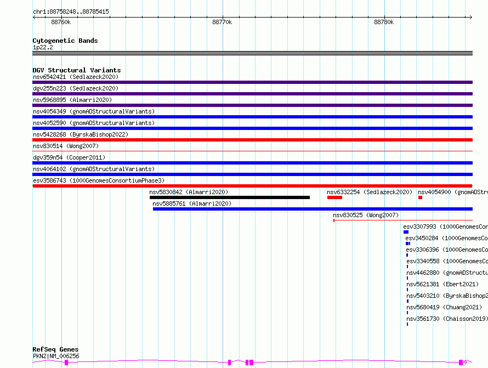Click the small red nsv4054900 variant box
The image size is (488, 368).
tap(420, 197)
